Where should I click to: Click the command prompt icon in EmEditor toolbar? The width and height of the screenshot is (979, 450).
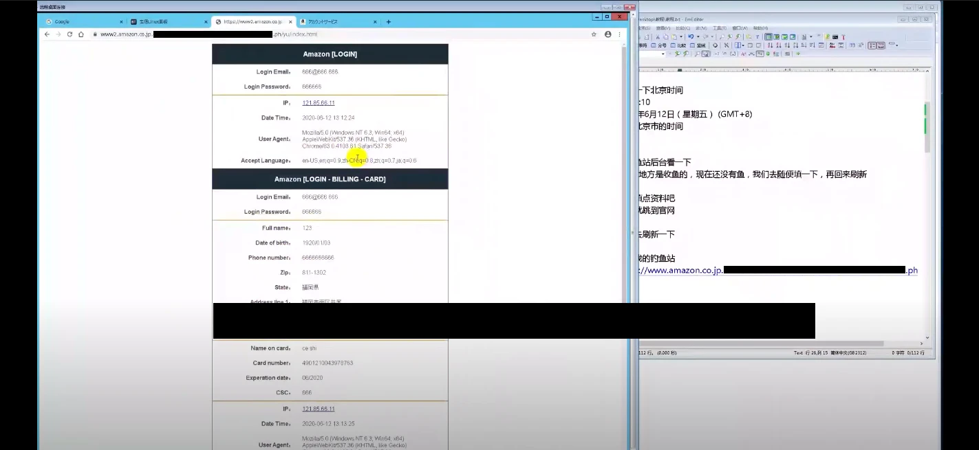[835, 36]
